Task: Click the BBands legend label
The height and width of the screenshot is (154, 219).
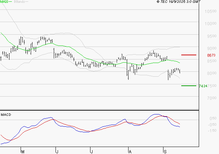Action: [x=20, y=2]
